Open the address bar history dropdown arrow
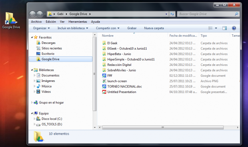 [x=166, y=14]
